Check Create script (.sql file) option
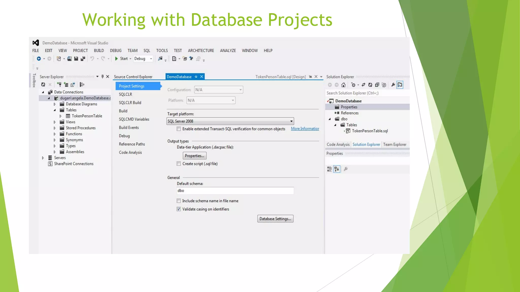Image resolution: width=520 pixels, height=292 pixels. [179, 164]
